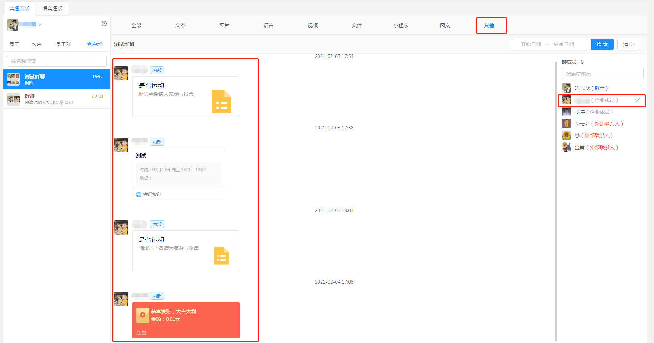This screenshot has height=343, width=654.
Task: Toggle the checked enterprise member filter
Action: click(637, 100)
